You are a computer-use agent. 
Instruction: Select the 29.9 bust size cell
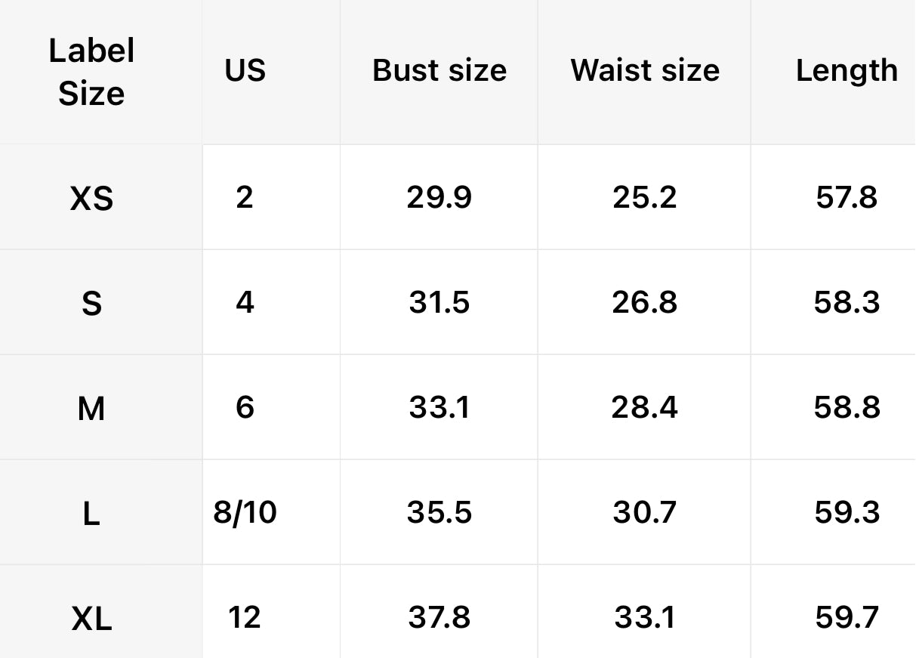tap(439, 197)
